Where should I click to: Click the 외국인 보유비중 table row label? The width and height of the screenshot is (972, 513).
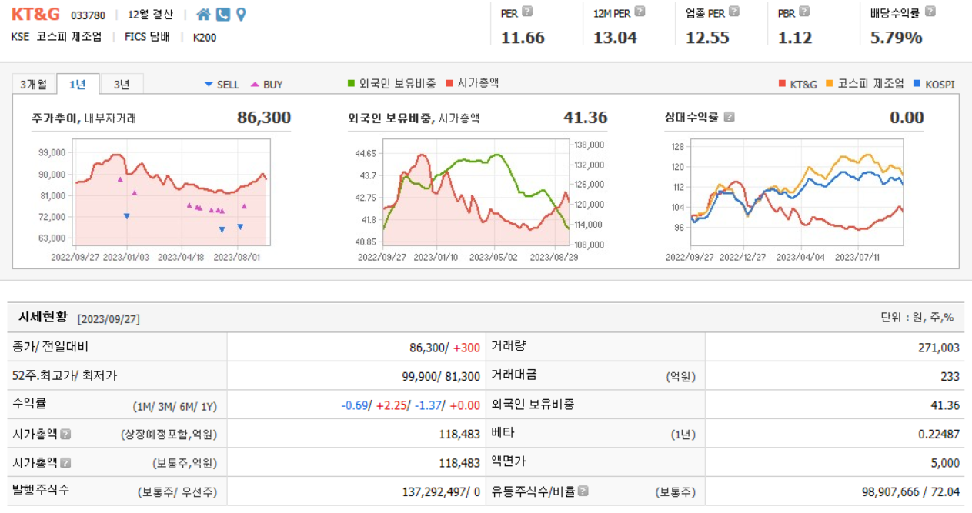(533, 404)
